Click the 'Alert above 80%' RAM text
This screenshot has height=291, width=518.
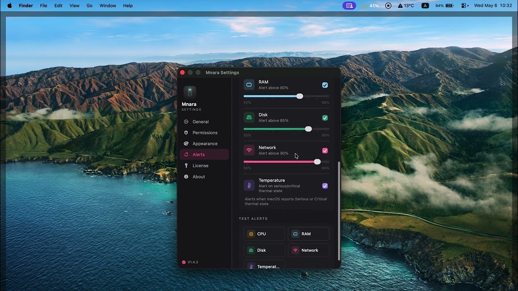pos(274,88)
